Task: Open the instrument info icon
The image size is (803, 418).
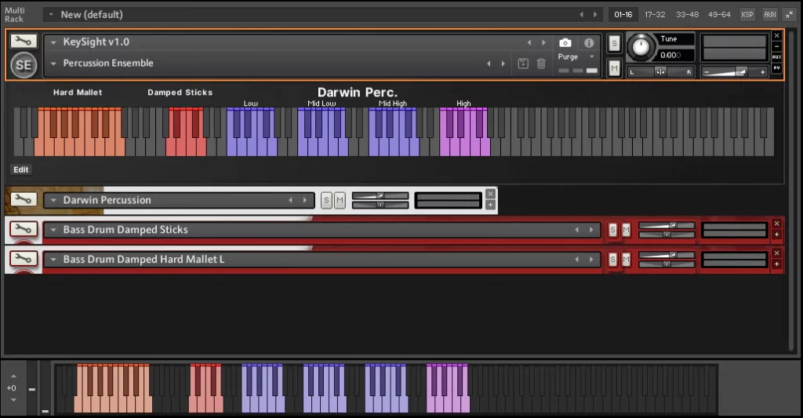Action: point(589,42)
